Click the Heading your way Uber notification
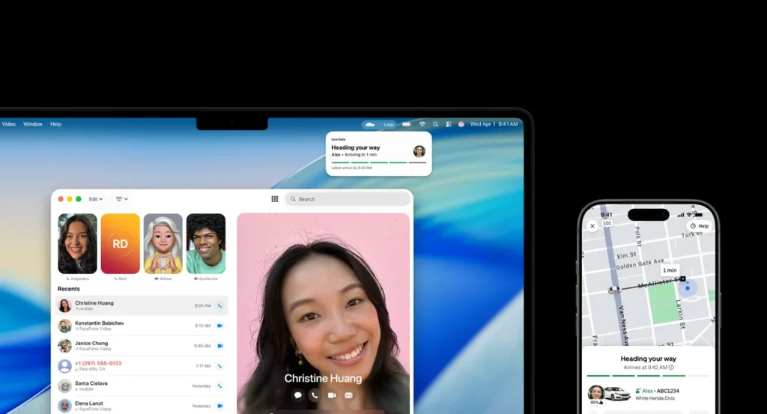The width and height of the screenshot is (767, 414). [x=378, y=153]
